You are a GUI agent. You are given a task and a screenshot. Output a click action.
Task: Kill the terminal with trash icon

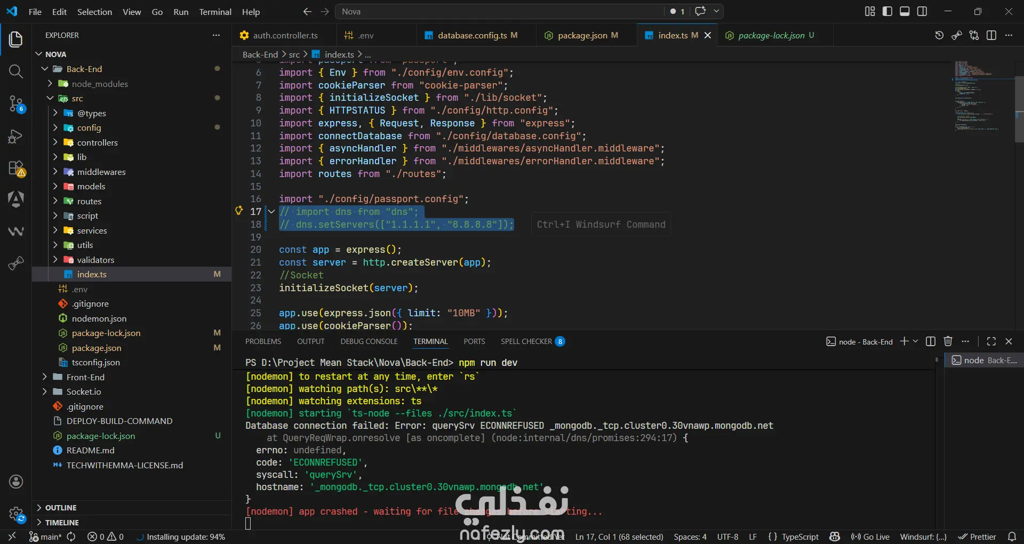coord(948,341)
